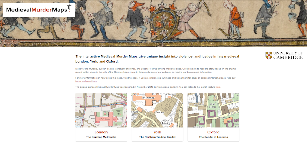Click 'The Northern Trading Capital' caption

(x=157, y=137)
